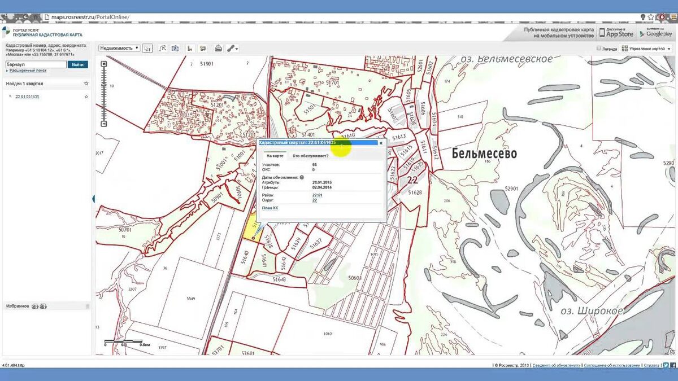This screenshot has height=381, width=678.
Task: Open the thematic map book icon
Action: 175,48
